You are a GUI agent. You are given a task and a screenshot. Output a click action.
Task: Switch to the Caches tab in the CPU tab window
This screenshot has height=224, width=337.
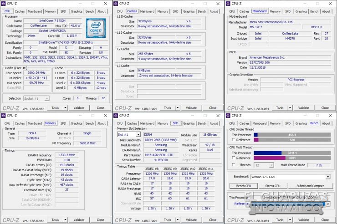(20, 11)
